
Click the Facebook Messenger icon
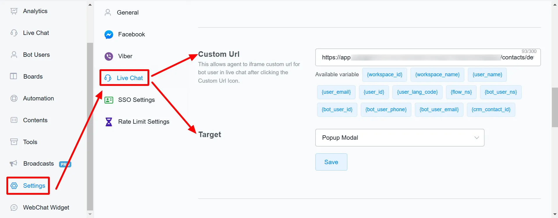[109, 35]
